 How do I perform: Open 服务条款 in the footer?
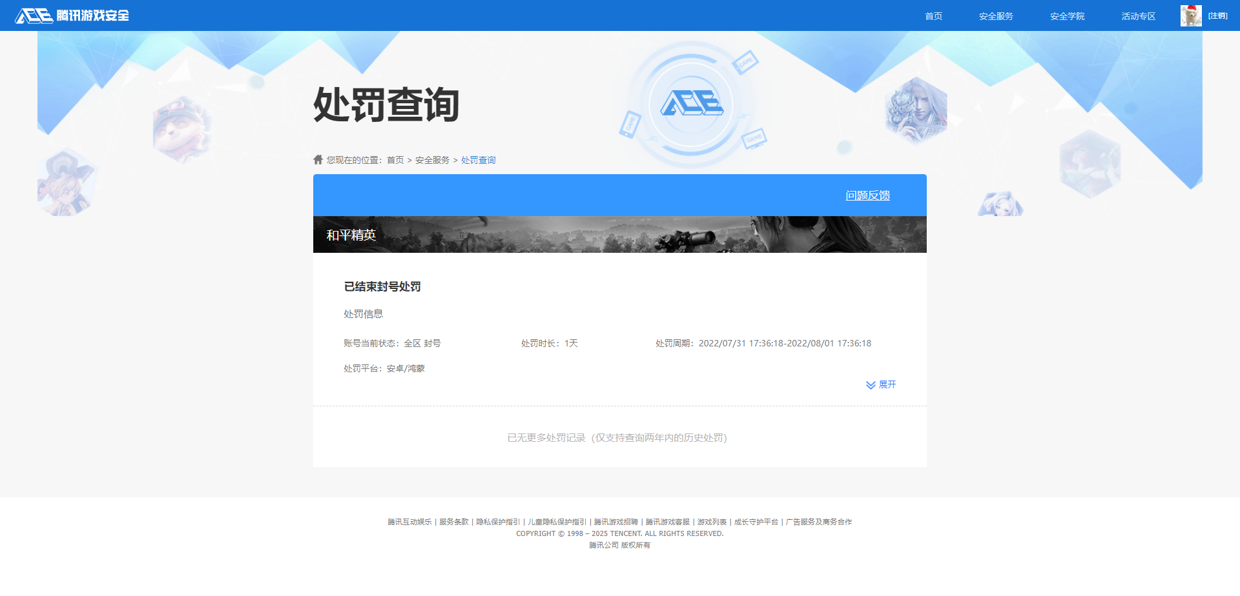(x=453, y=521)
